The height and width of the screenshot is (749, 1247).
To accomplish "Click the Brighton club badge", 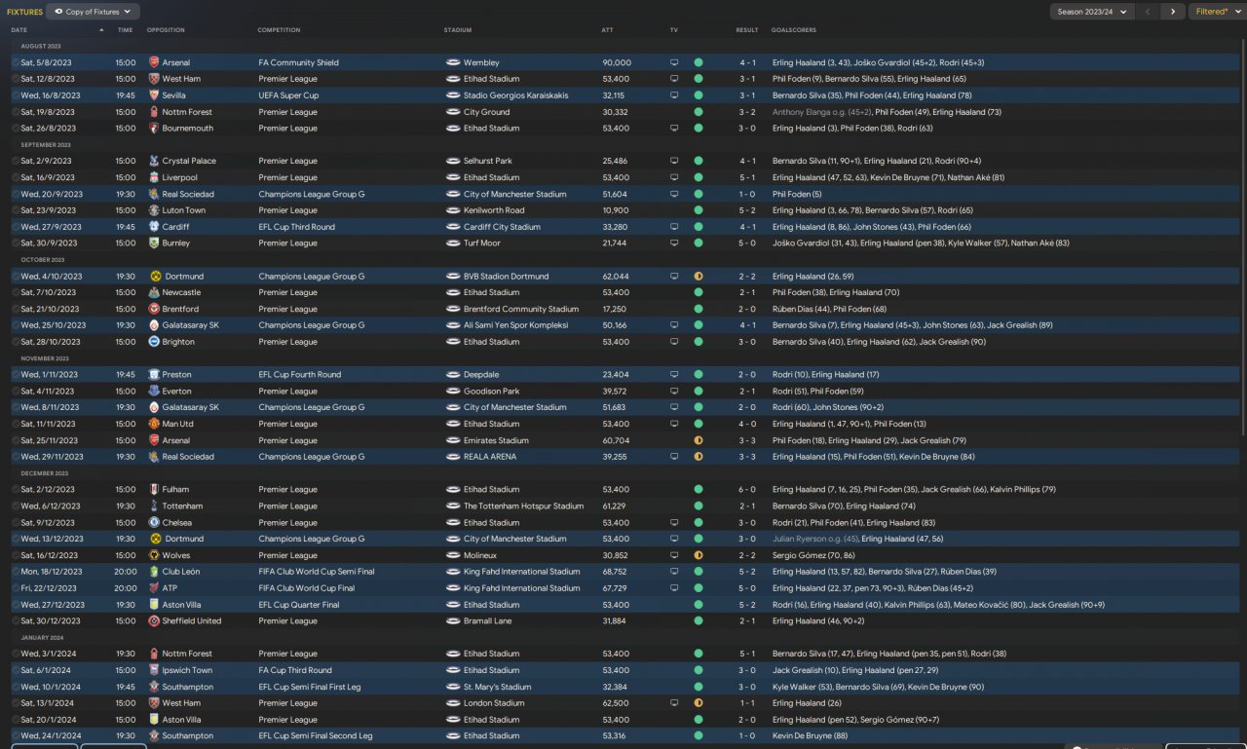I will tap(154, 342).
